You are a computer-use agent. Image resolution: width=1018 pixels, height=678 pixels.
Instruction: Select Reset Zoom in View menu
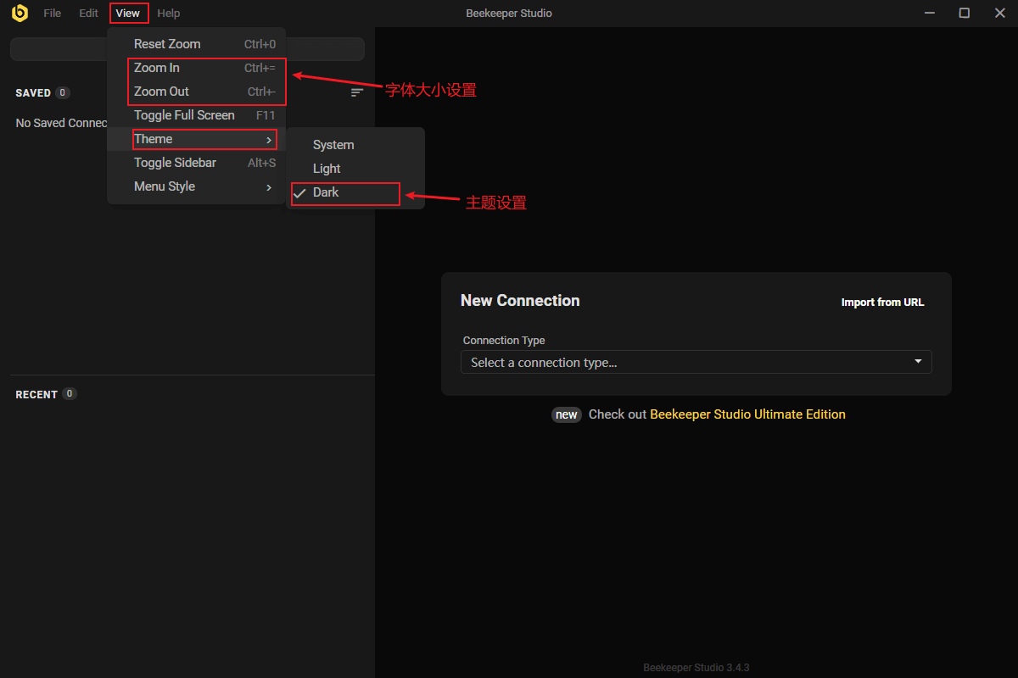pyautogui.click(x=167, y=44)
